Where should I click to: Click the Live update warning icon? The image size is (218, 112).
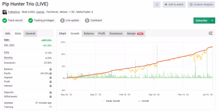click(x=62, y=20)
